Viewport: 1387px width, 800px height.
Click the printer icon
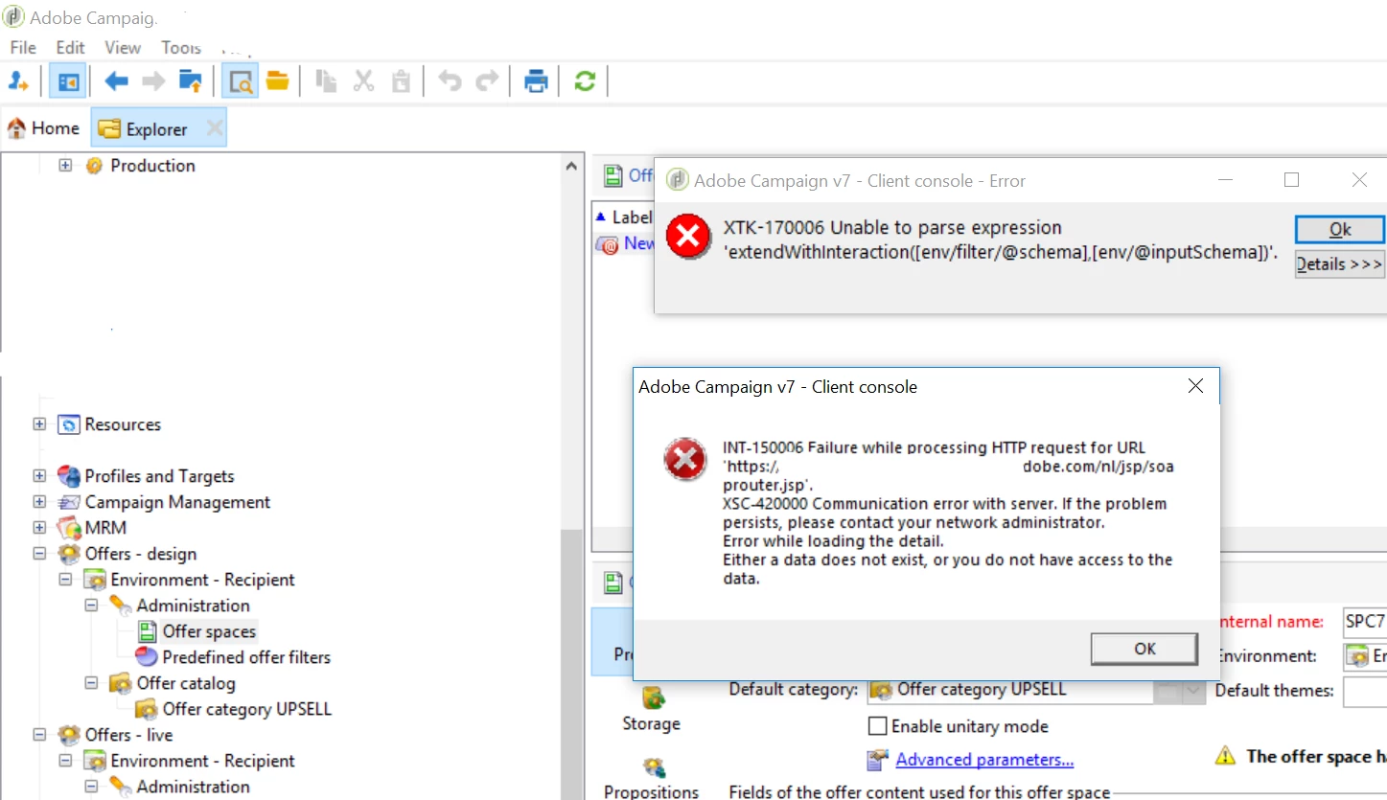tap(536, 81)
